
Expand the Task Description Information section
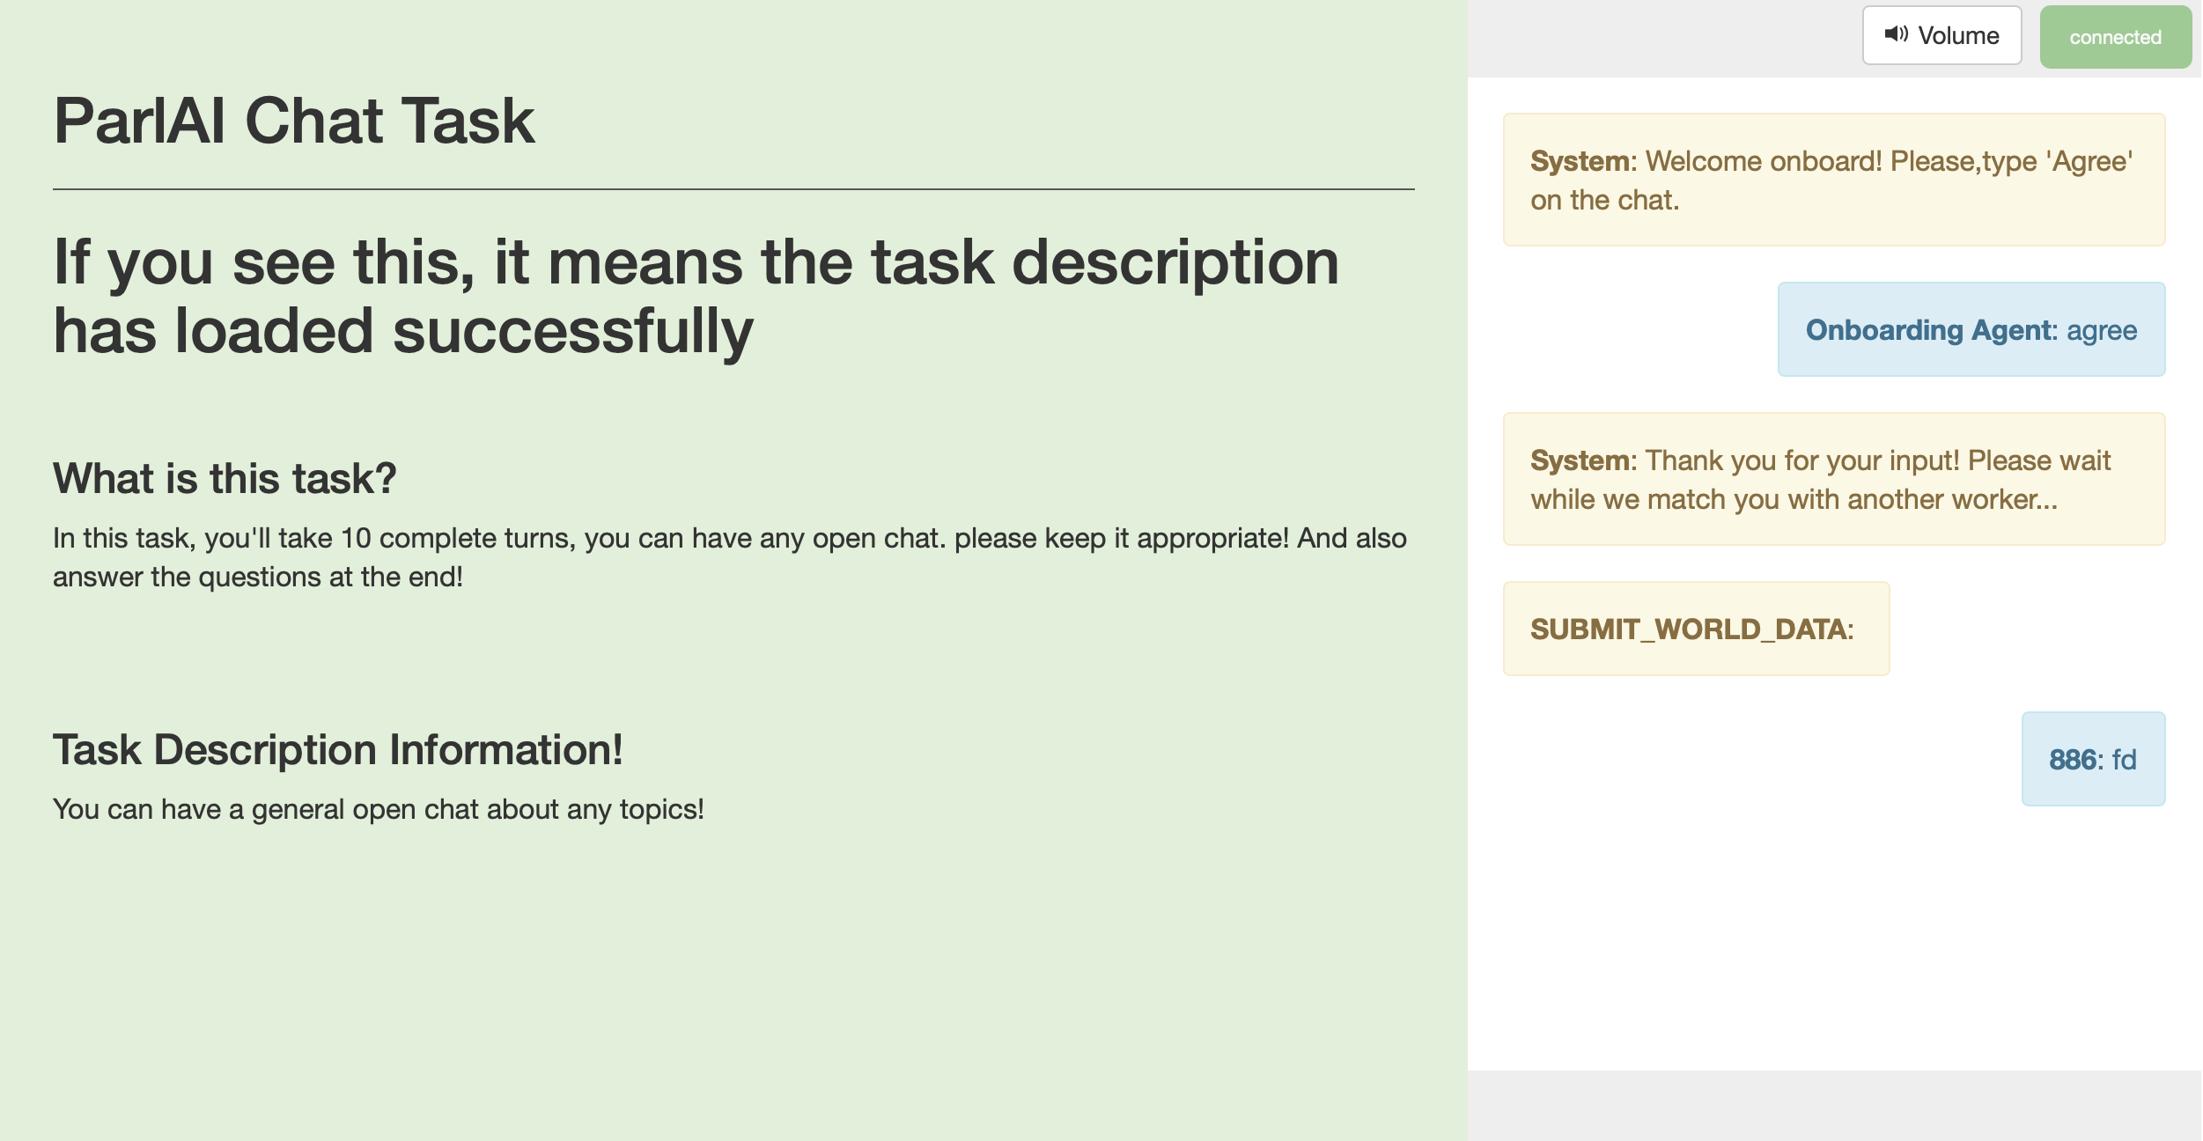338,749
